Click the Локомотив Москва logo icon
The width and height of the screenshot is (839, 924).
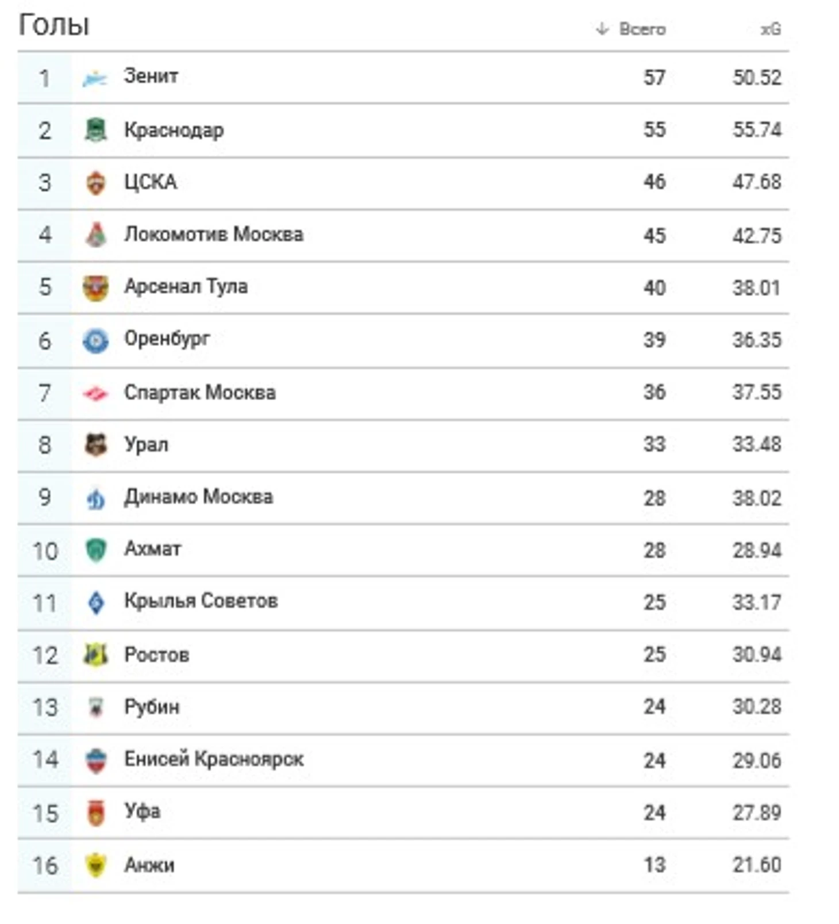point(95,235)
